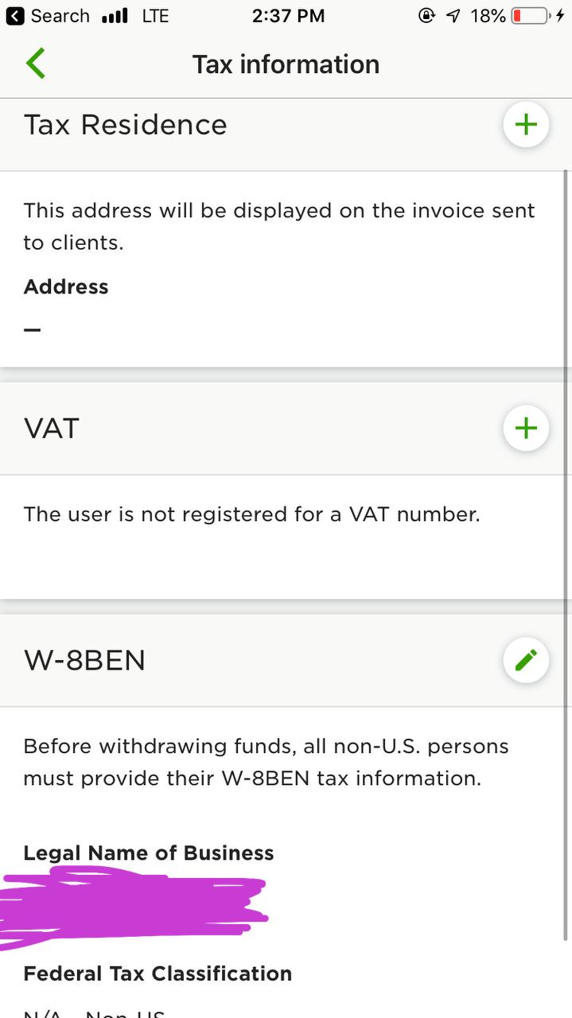572x1018 pixels.
Task: Tap the Search back-to-app button
Action: pyautogui.click(x=48, y=16)
